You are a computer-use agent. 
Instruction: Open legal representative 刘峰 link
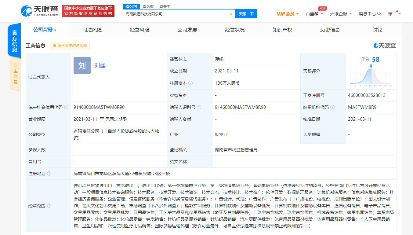coord(100,65)
